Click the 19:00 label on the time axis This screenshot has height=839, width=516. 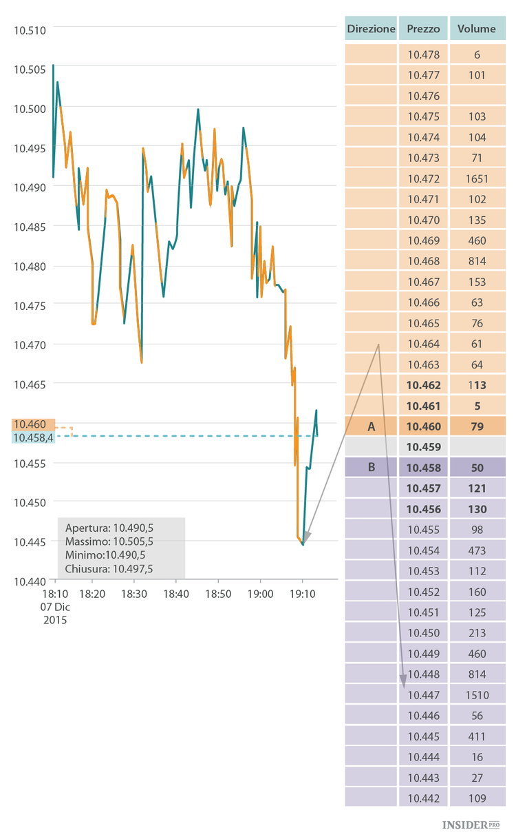pyautogui.click(x=260, y=593)
